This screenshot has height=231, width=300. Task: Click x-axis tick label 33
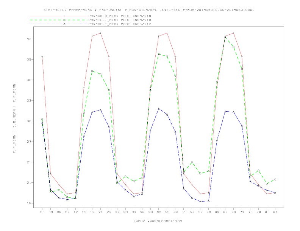tap(134, 212)
